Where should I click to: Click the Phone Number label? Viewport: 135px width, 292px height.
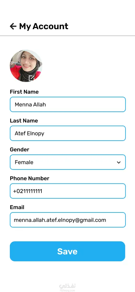coord(29,178)
